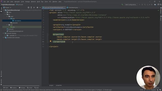Expand the .idea folder
Viewport: 162px width, 91px height.
coord(5,12)
